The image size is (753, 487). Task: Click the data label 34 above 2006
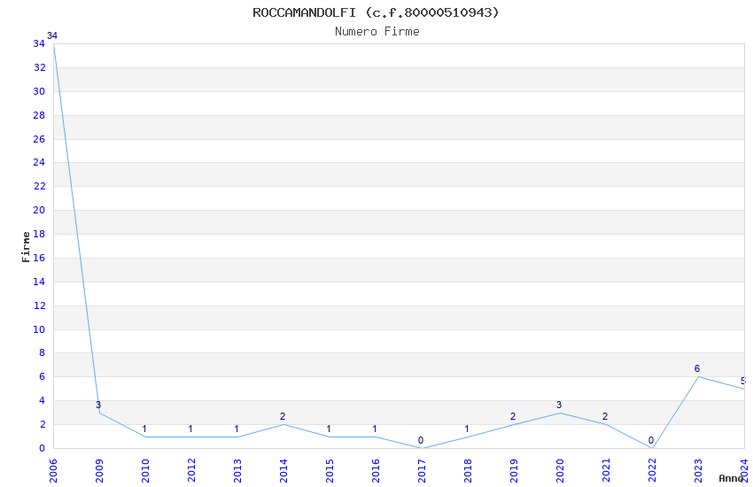click(x=52, y=35)
